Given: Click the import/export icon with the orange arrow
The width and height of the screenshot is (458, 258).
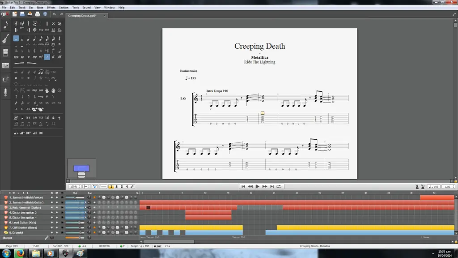Looking at the screenshot, I should (30, 14).
